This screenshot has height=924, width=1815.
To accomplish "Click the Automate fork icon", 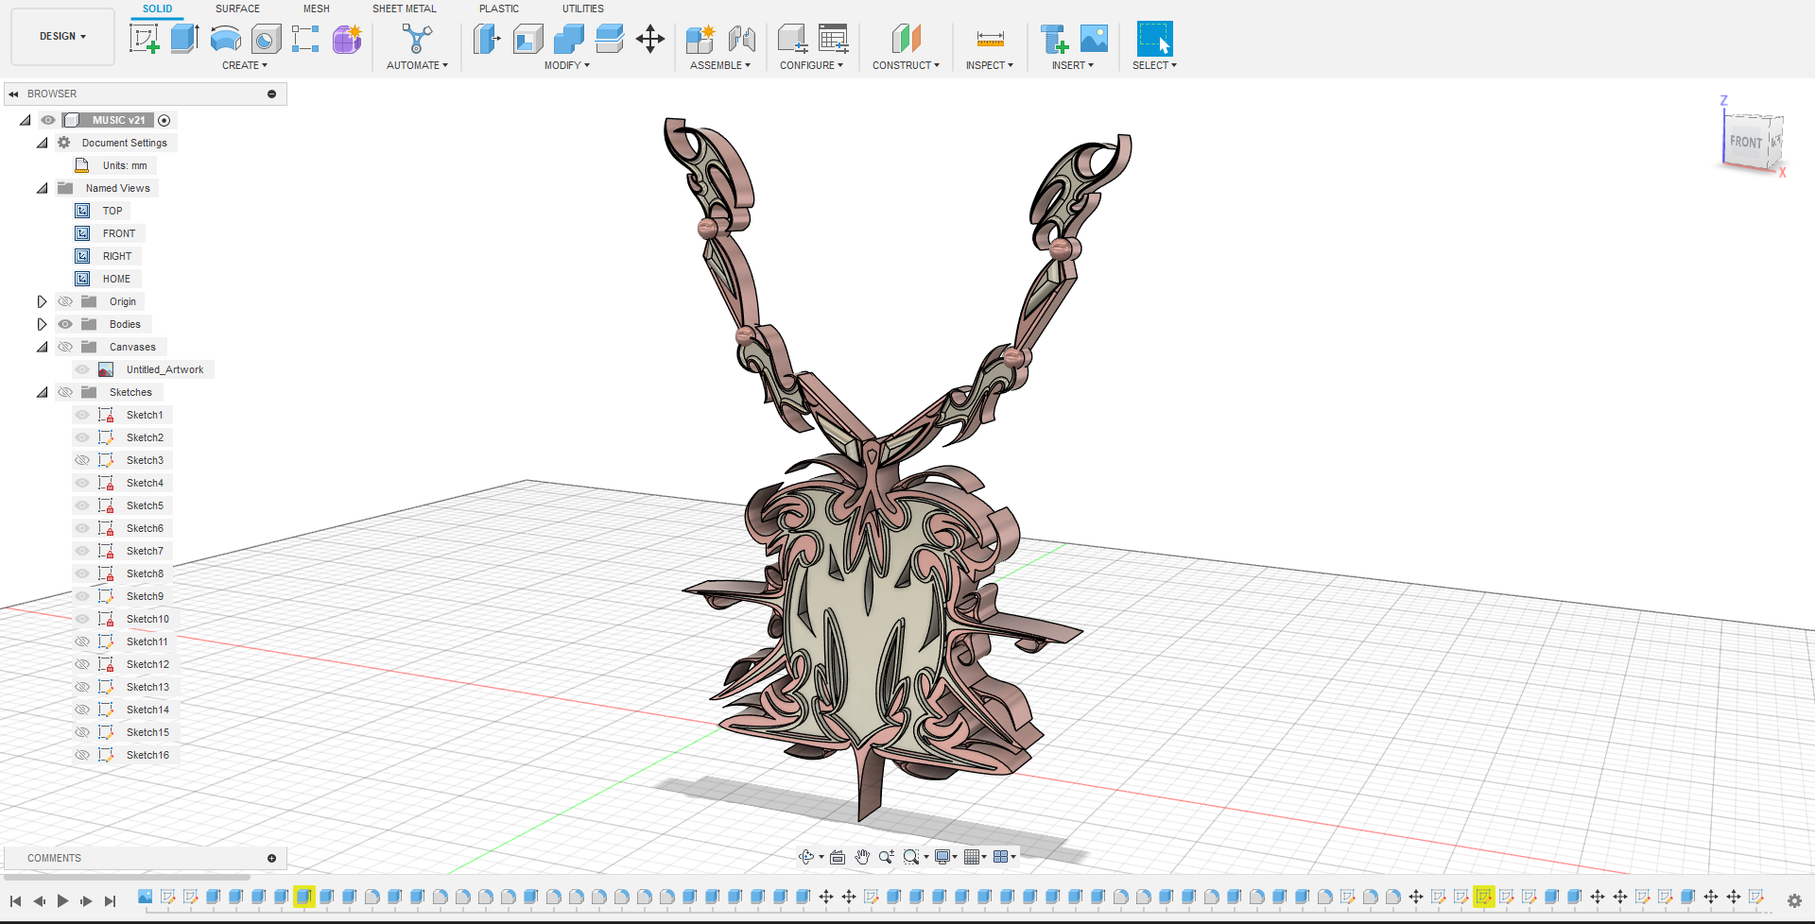I will pos(417,39).
